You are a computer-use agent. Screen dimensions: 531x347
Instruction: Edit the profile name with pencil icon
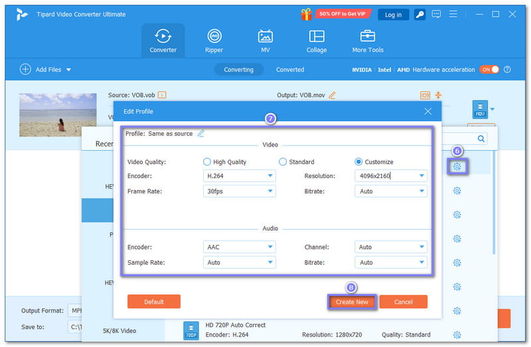click(x=201, y=133)
